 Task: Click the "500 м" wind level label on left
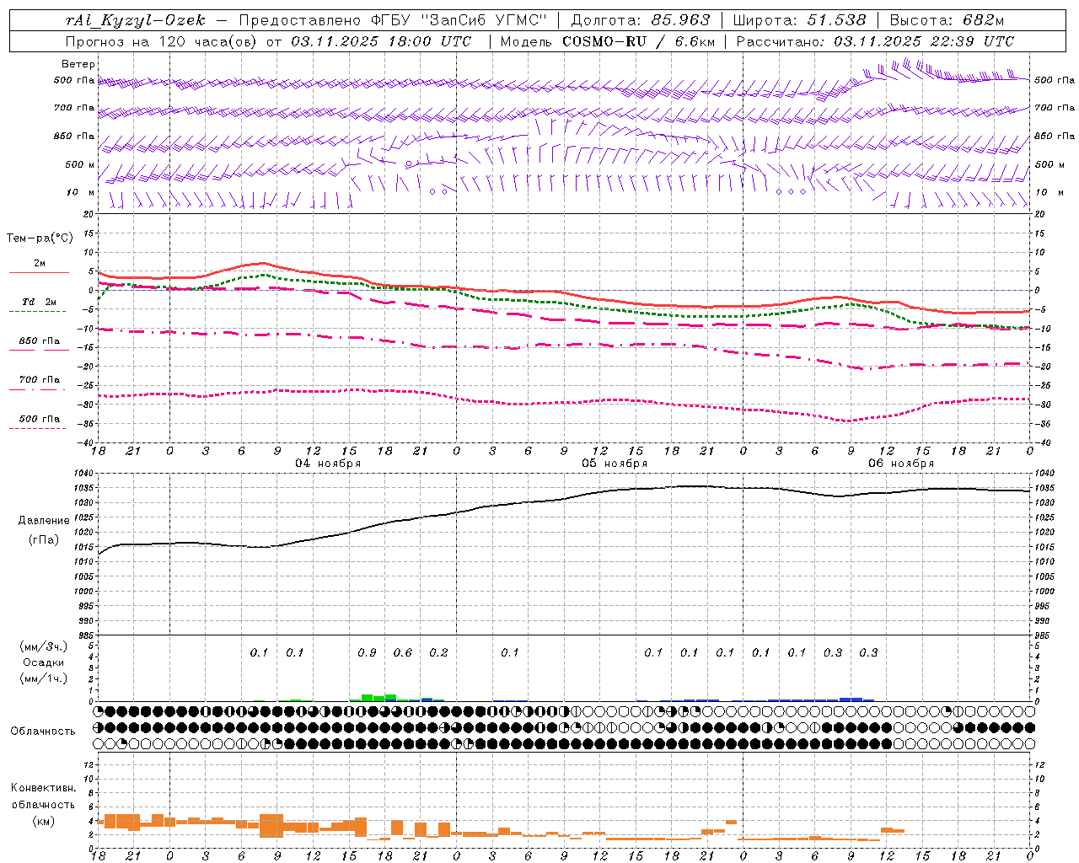click(81, 164)
